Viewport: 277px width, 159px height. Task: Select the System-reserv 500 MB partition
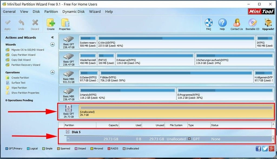[88, 42]
